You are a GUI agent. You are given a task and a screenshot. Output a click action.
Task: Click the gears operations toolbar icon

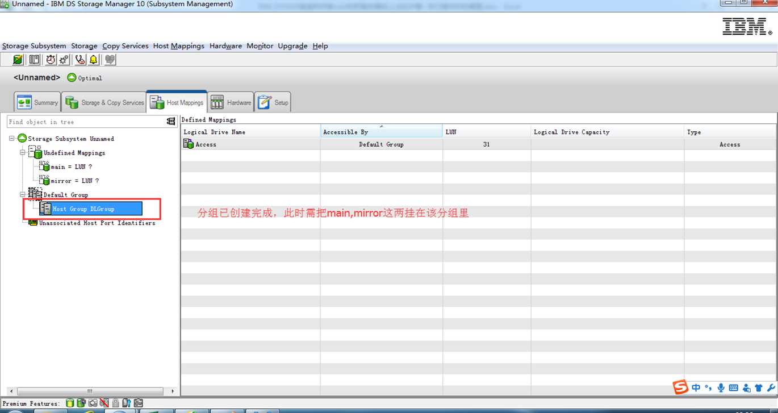[64, 60]
